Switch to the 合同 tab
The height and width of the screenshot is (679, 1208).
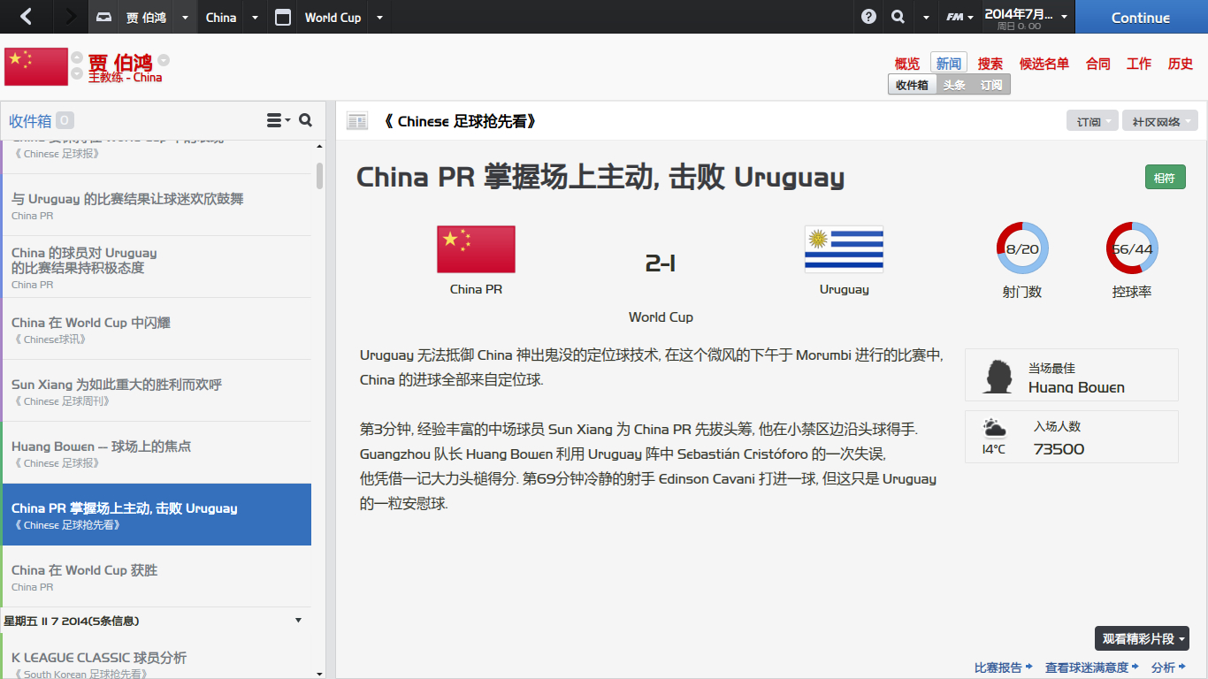pyautogui.click(x=1098, y=64)
